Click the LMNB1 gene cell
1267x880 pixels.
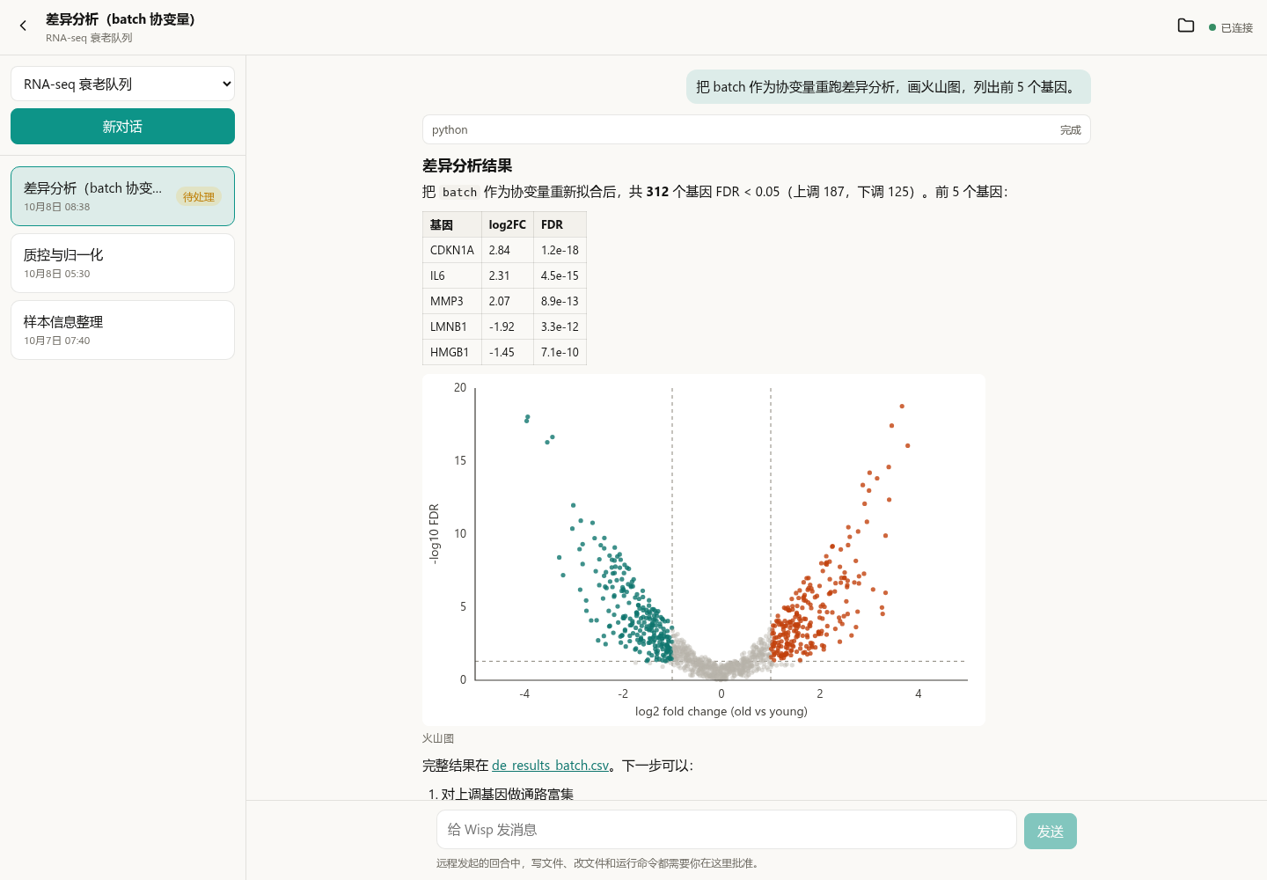[452, 326]
